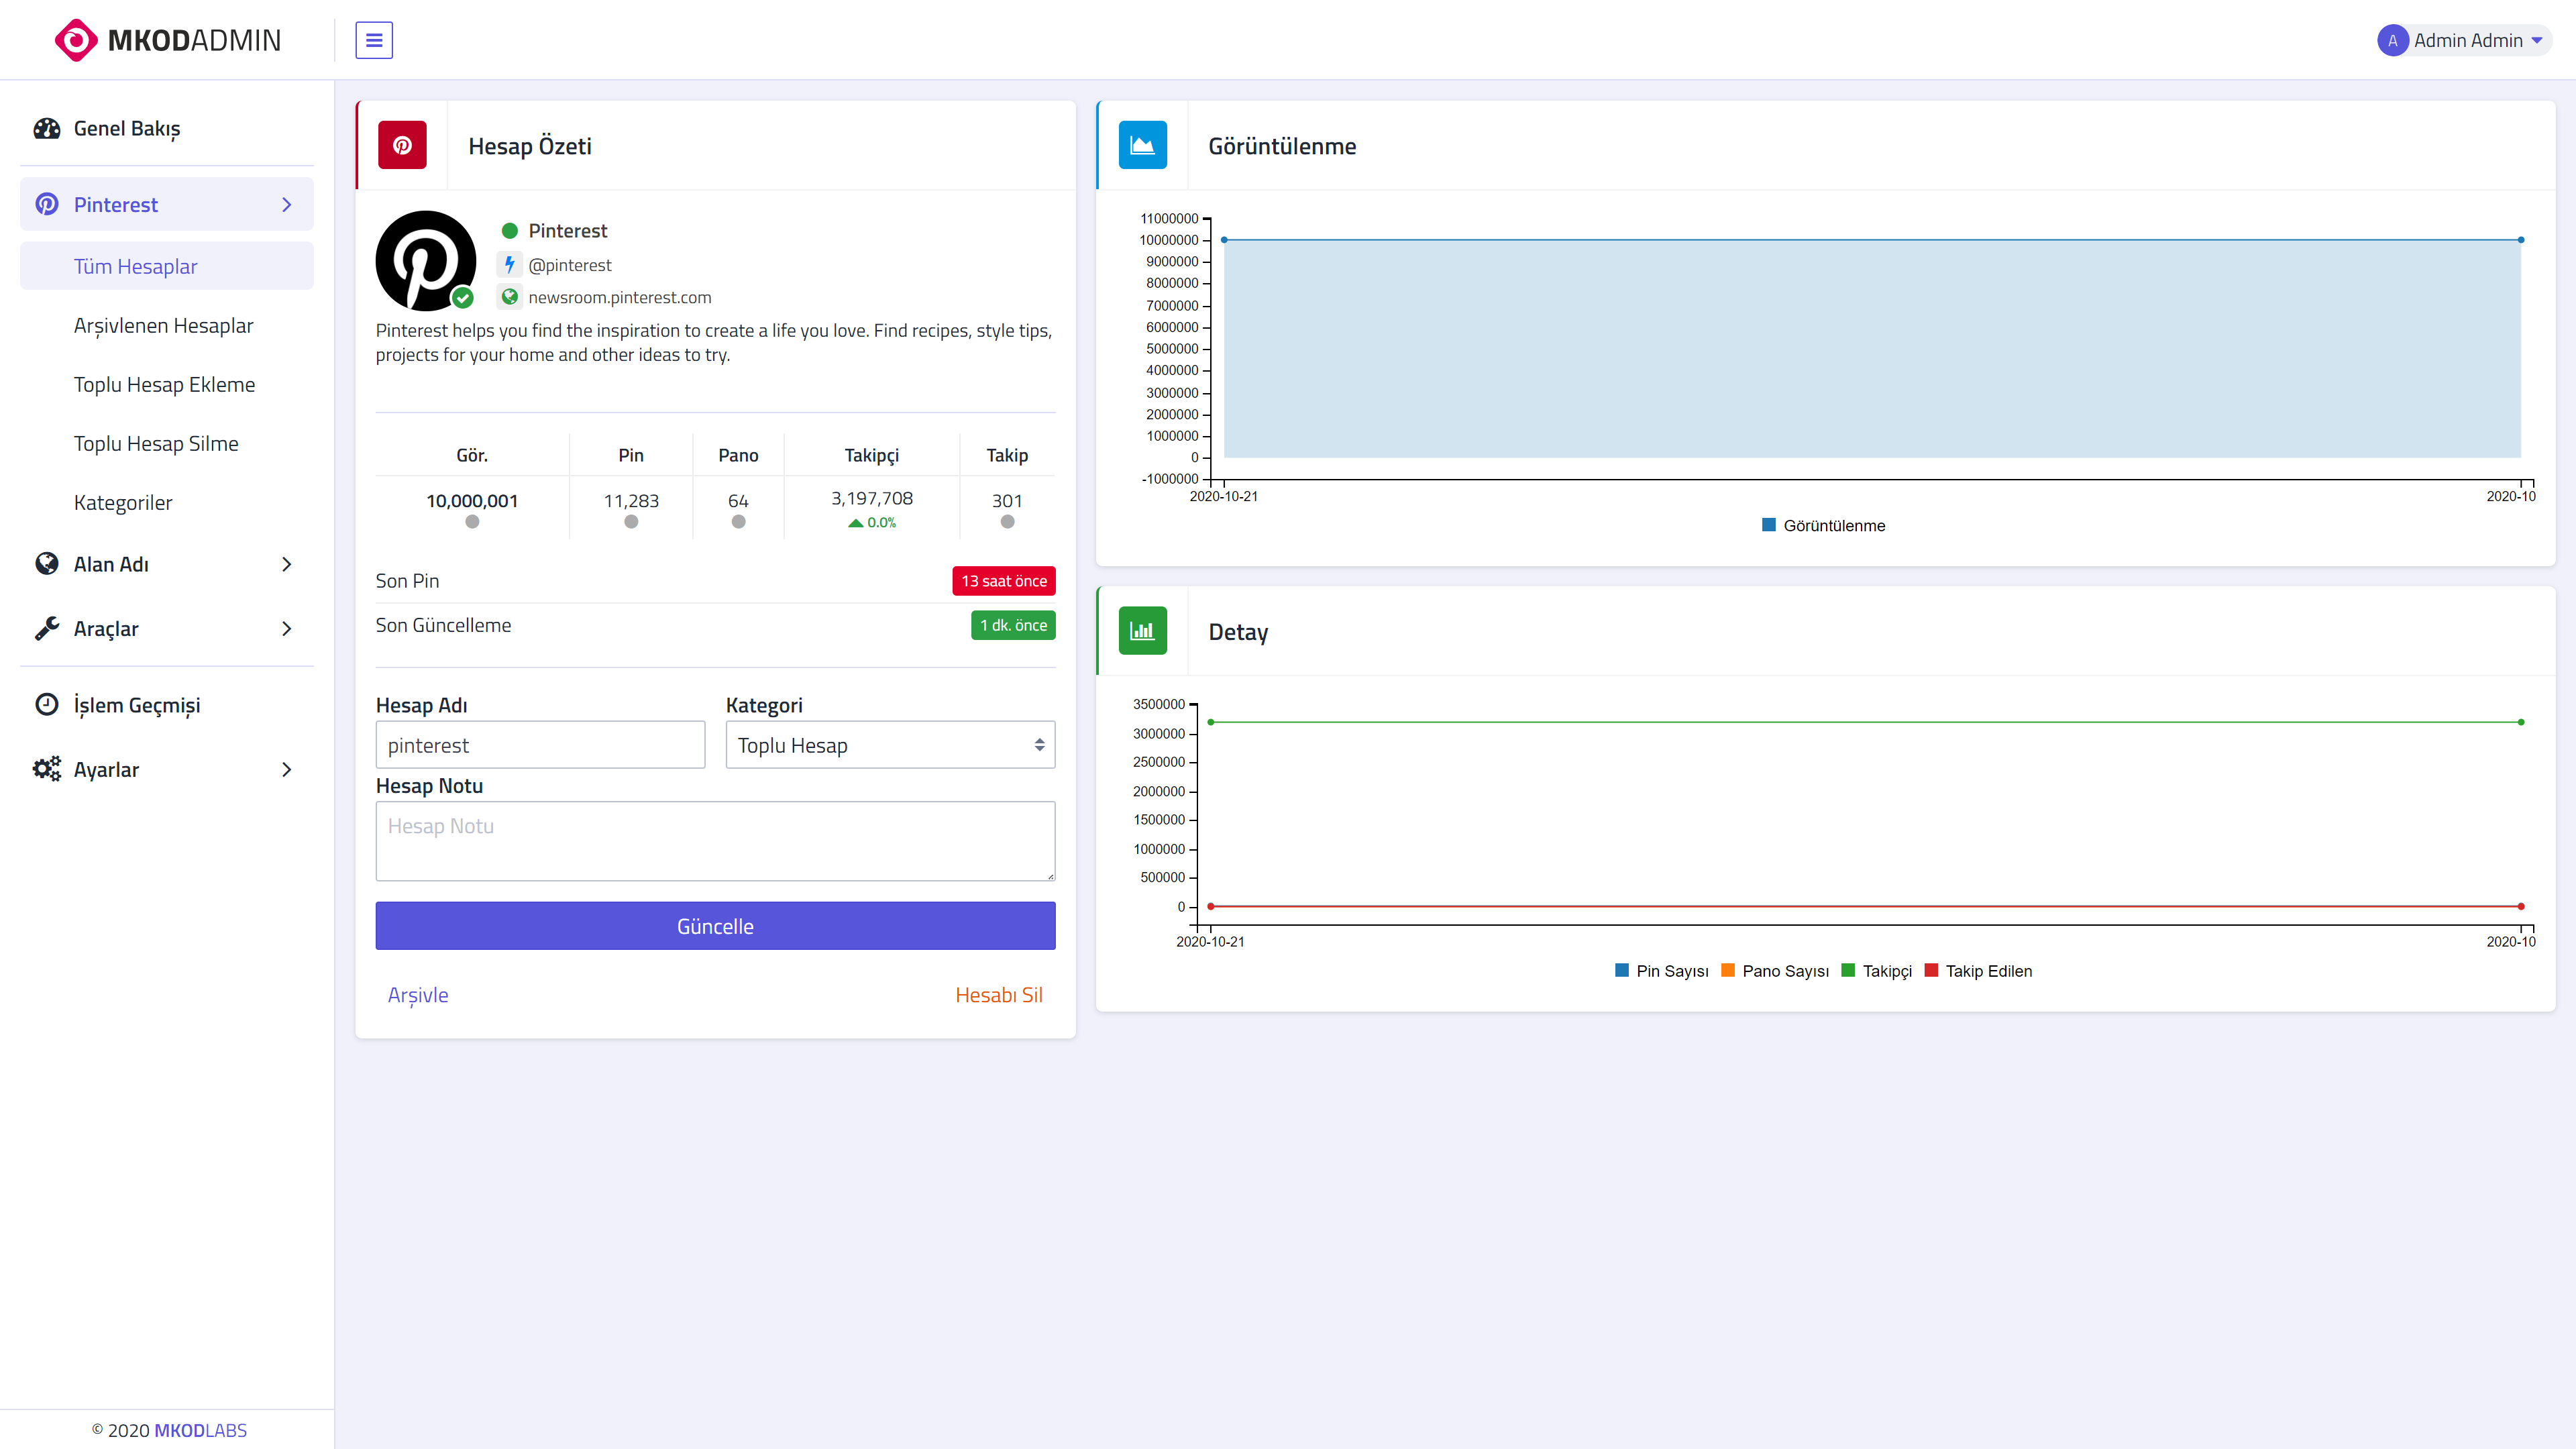Click the green Takipçi line start point in Detay chart
This screenshot has width=2576, height=1449.
click(x=1211, y=722)
